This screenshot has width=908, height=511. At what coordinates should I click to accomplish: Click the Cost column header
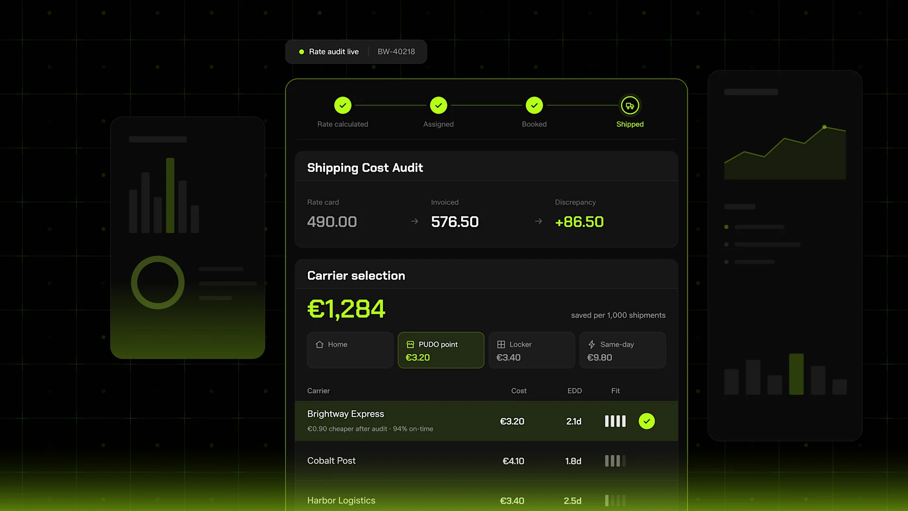519,391
